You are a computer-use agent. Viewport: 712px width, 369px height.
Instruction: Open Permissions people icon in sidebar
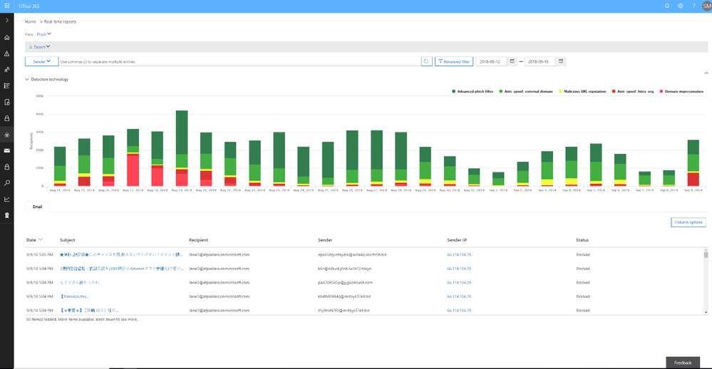pyautogui.click(x=7, y=70)
